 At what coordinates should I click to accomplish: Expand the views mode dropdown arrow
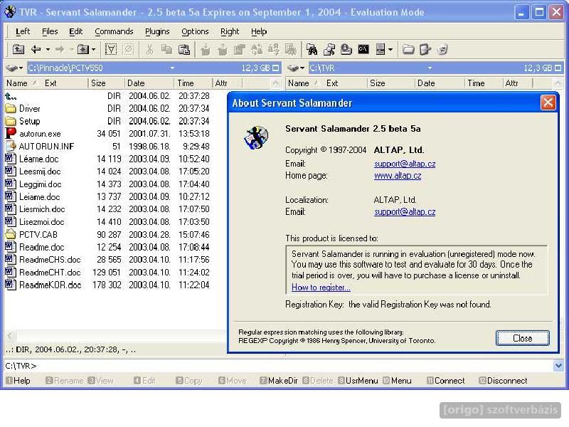390,49
